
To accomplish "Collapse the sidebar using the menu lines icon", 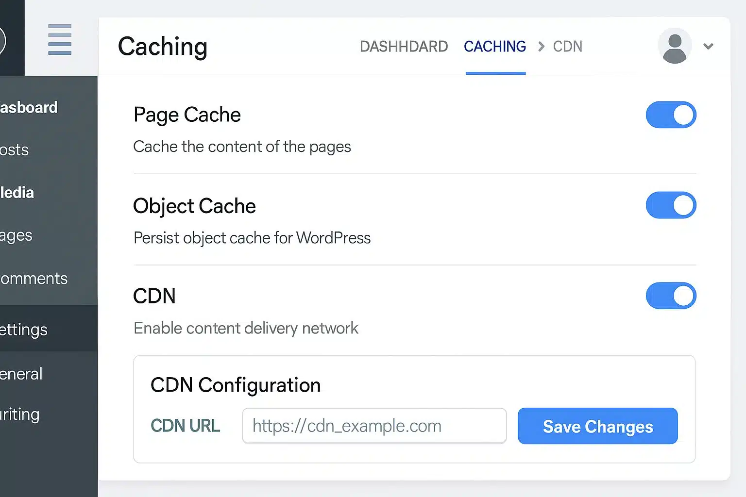I will coord(59,40).
